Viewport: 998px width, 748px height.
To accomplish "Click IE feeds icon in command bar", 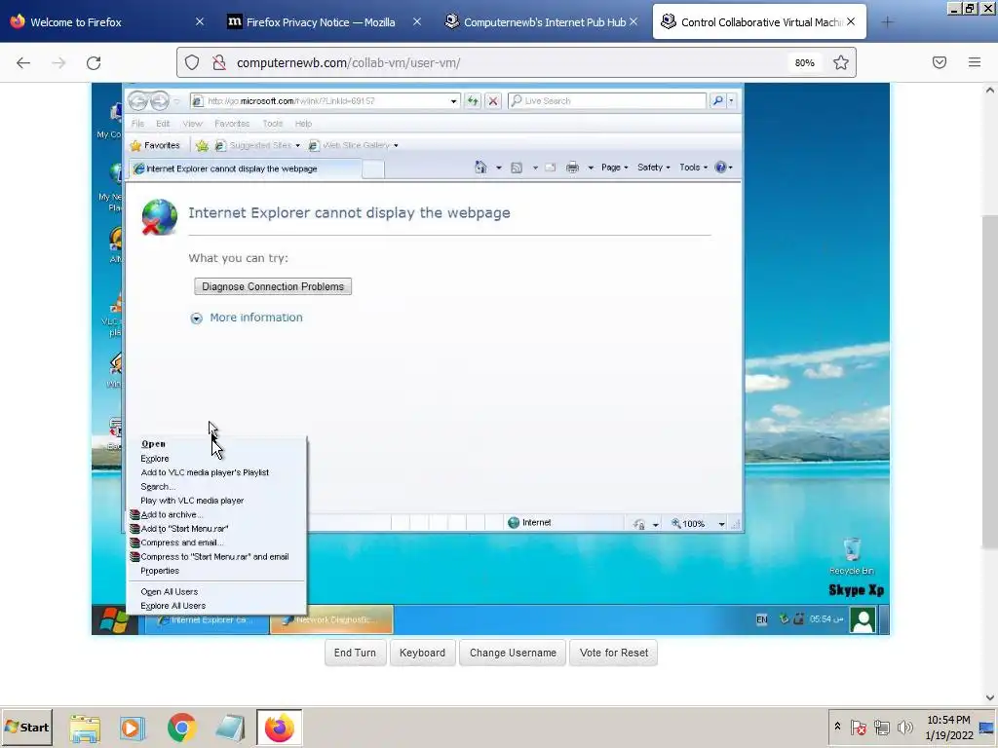I will click(517, 168).
